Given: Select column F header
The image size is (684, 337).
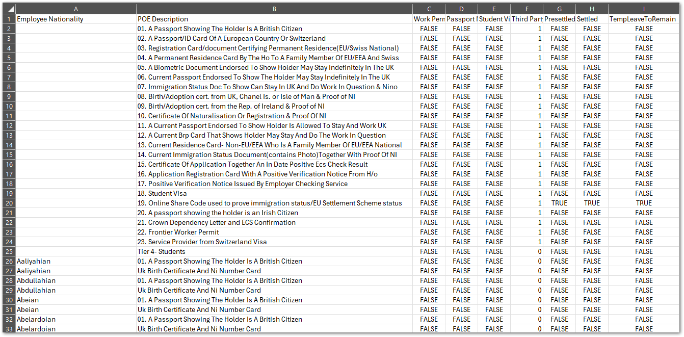Looking at the screenshot, I should (527, 9).
